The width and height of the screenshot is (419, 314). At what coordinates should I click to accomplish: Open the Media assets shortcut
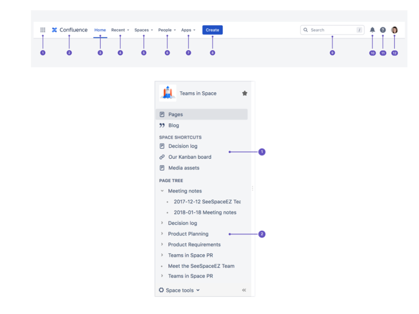coord(184,168)
